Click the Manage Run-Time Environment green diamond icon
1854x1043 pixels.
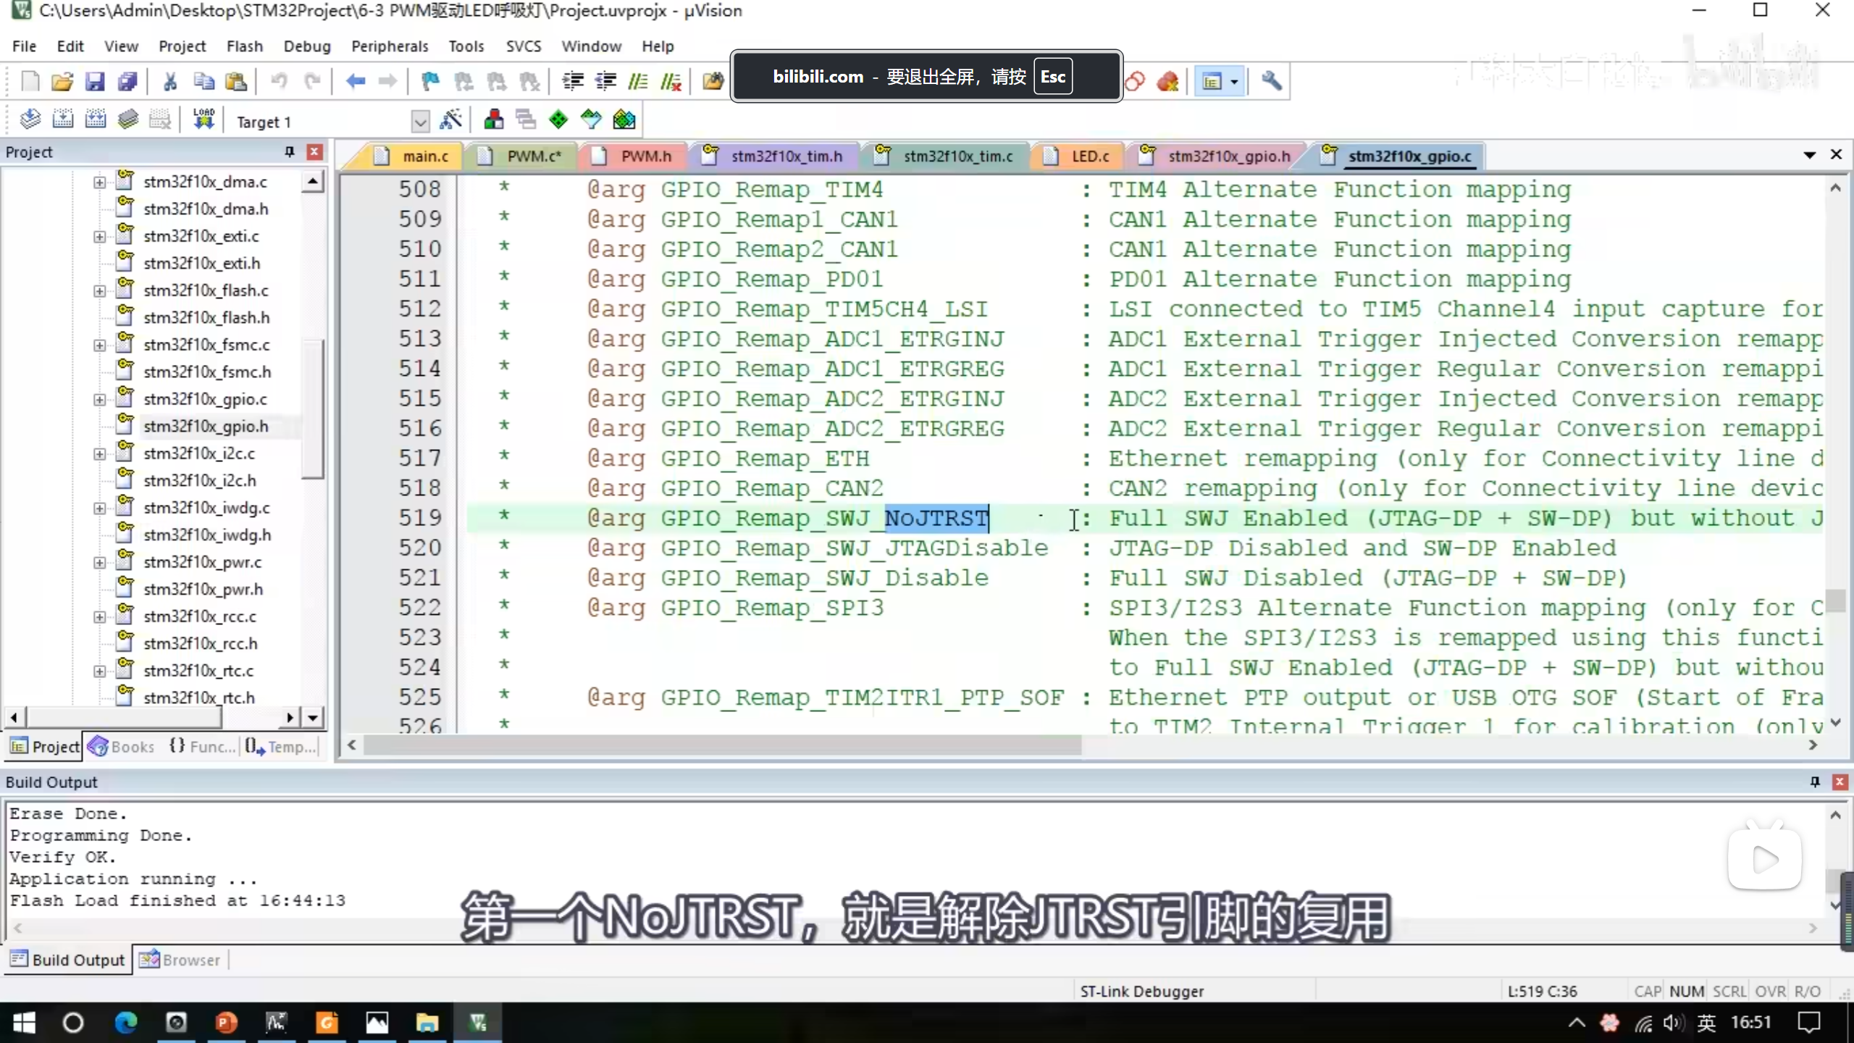tap(558, 120)
